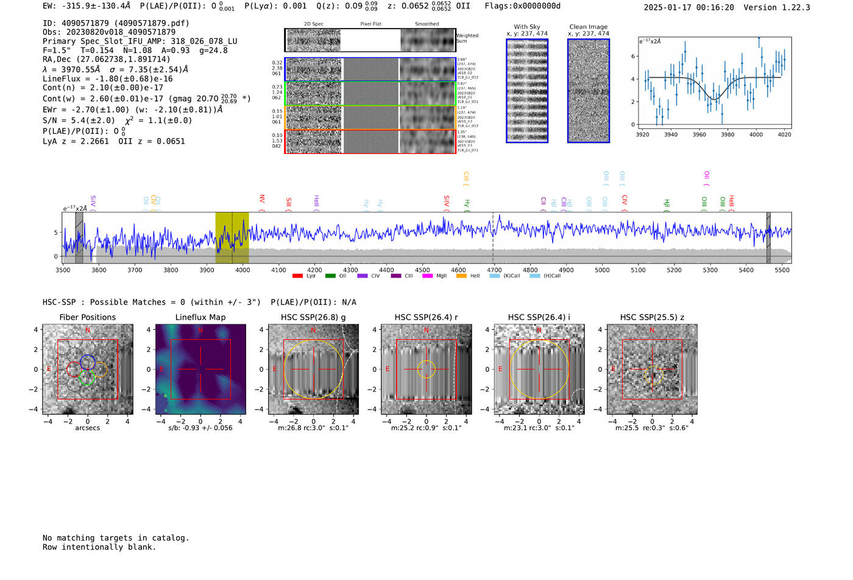
Task: Select the Fiber Positions image panel
Action: click(88, 369)
